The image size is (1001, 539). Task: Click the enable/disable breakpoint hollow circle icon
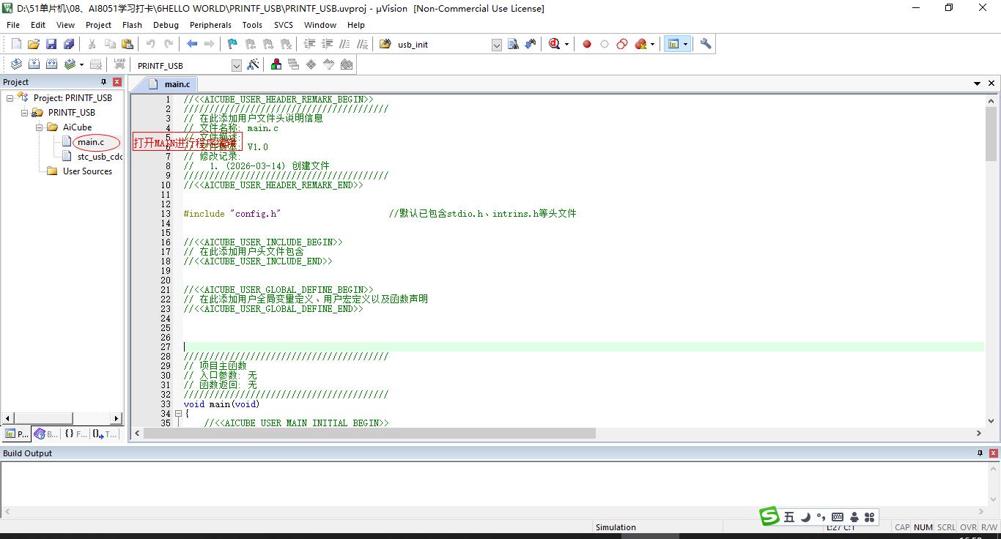[x=605, y=44]
